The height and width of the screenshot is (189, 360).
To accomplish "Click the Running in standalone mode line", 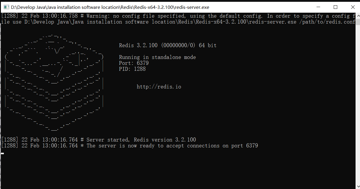I will (x=157, y=57).
